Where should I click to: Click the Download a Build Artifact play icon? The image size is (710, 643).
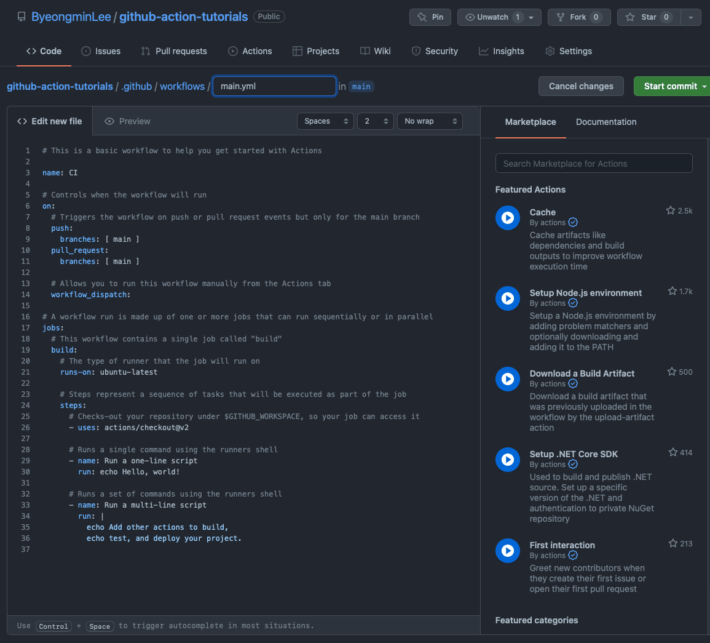(508, 379)
